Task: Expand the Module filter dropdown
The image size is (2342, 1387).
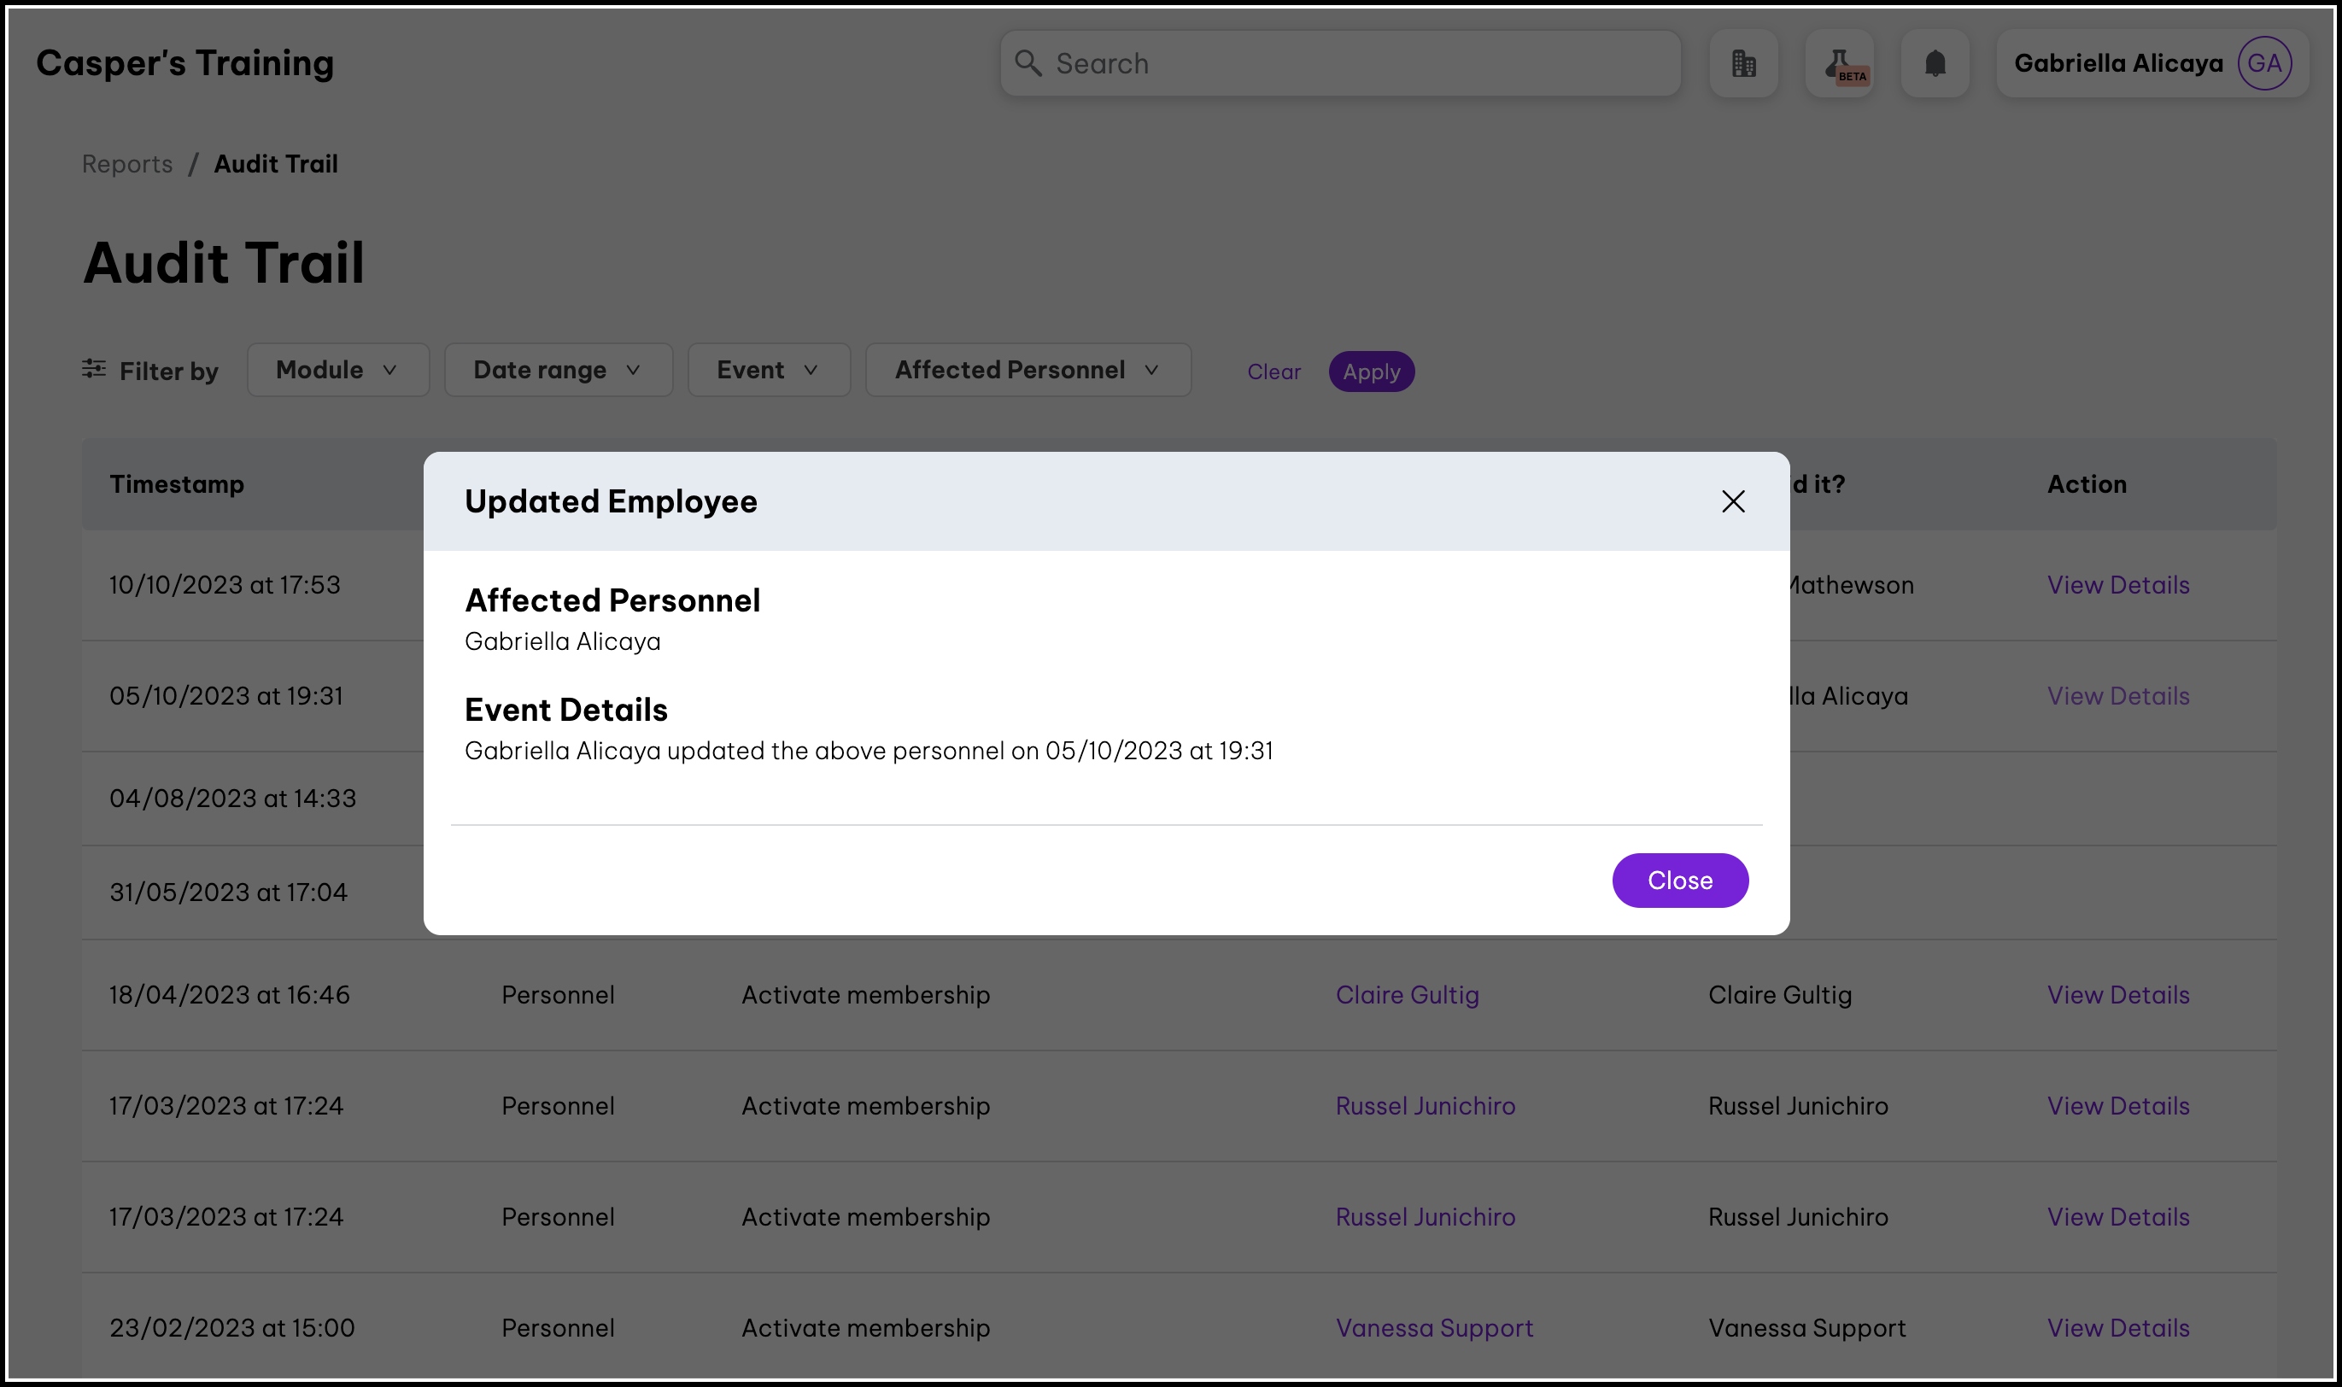Action: [337, 370]
